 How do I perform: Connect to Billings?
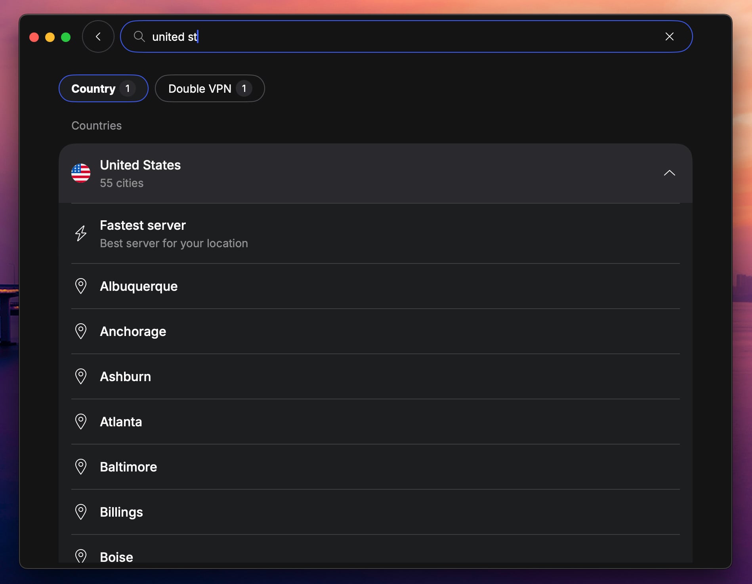pos(375,512)
